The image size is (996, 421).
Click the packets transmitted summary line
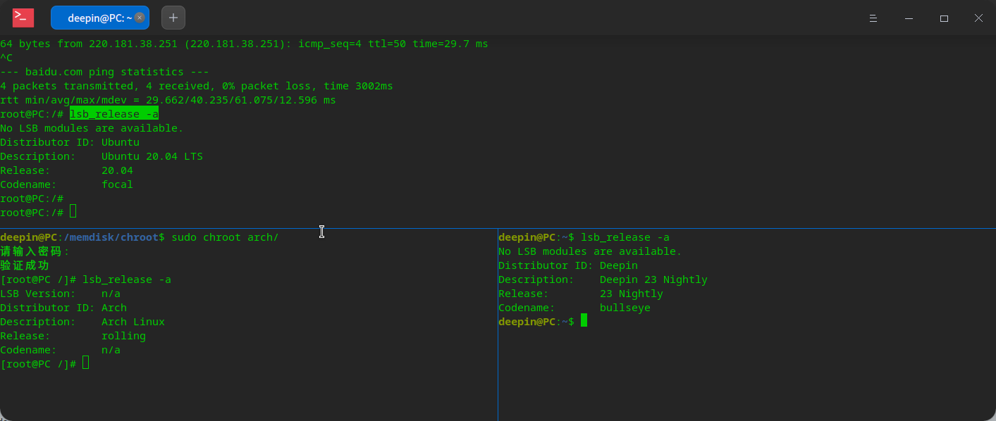click(x=197, y=86)
